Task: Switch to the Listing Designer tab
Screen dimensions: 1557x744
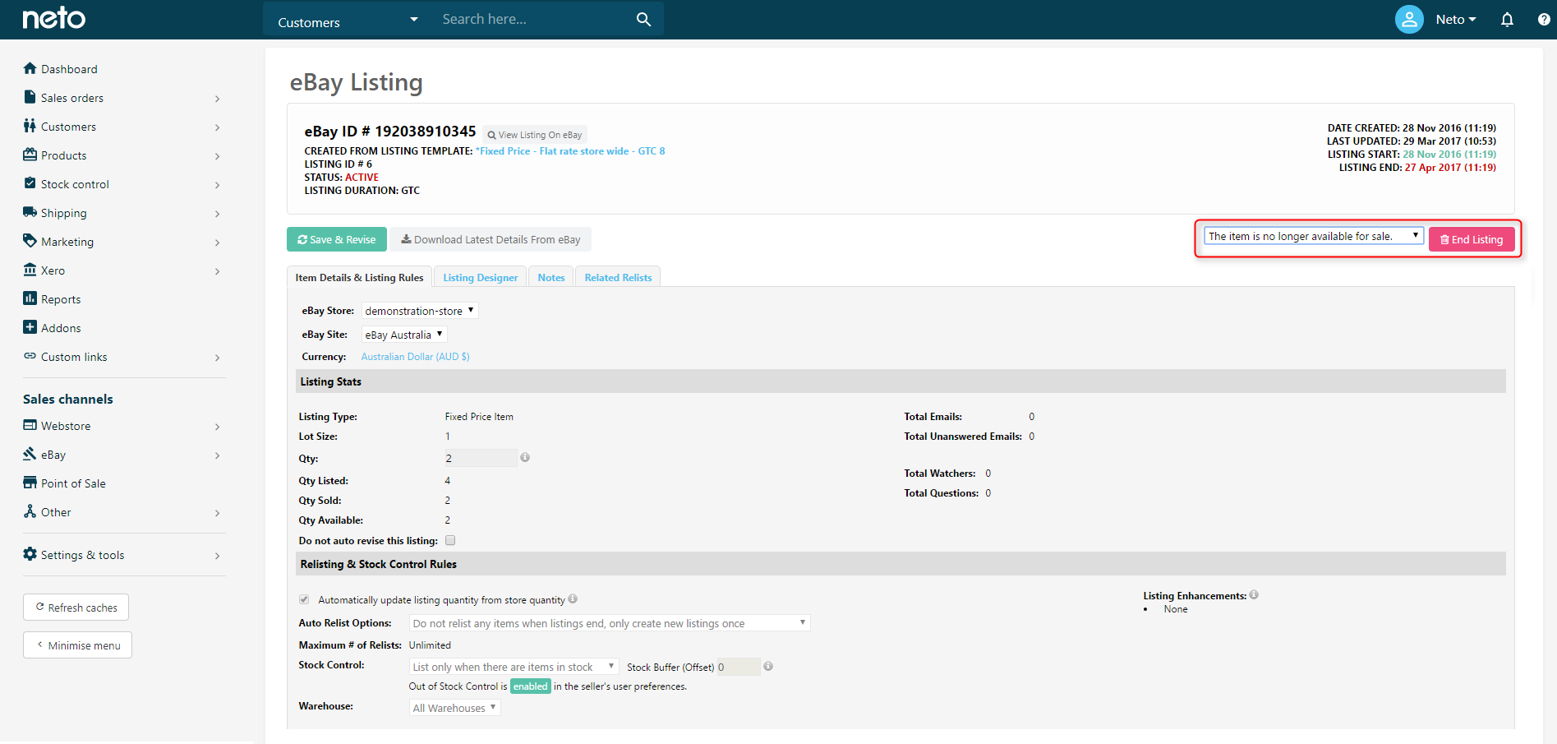Action: (x=481, y=278)
